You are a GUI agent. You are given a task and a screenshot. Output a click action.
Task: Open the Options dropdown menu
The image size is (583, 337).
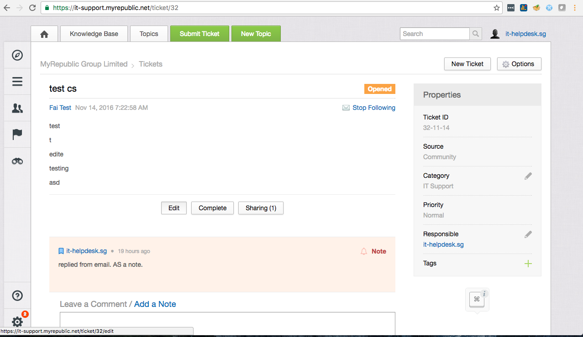pyautogui.click(x=519, y=64)
